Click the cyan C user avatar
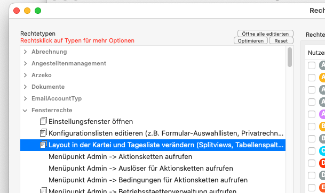The height and width of the screenshot is (193, 325). coord(322,151)
